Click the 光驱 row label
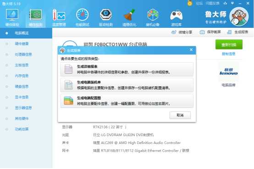The width and height of the screenshot is (254, 169). click(x=66, y=135)
